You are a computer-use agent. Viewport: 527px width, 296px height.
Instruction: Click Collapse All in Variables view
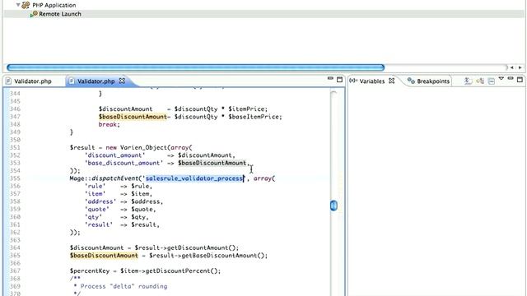[x=492, y=81]
